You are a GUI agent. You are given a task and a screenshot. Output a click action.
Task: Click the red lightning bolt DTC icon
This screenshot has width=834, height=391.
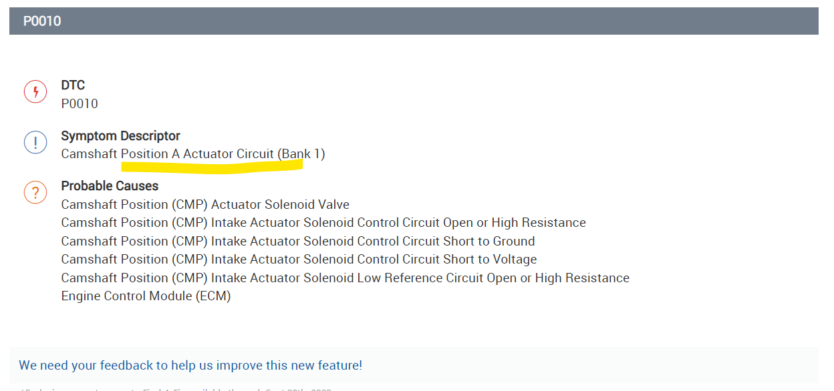coord(35,91)
